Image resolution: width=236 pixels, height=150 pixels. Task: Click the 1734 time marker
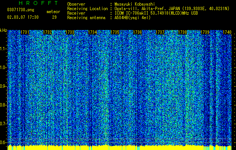click(92, 32)
